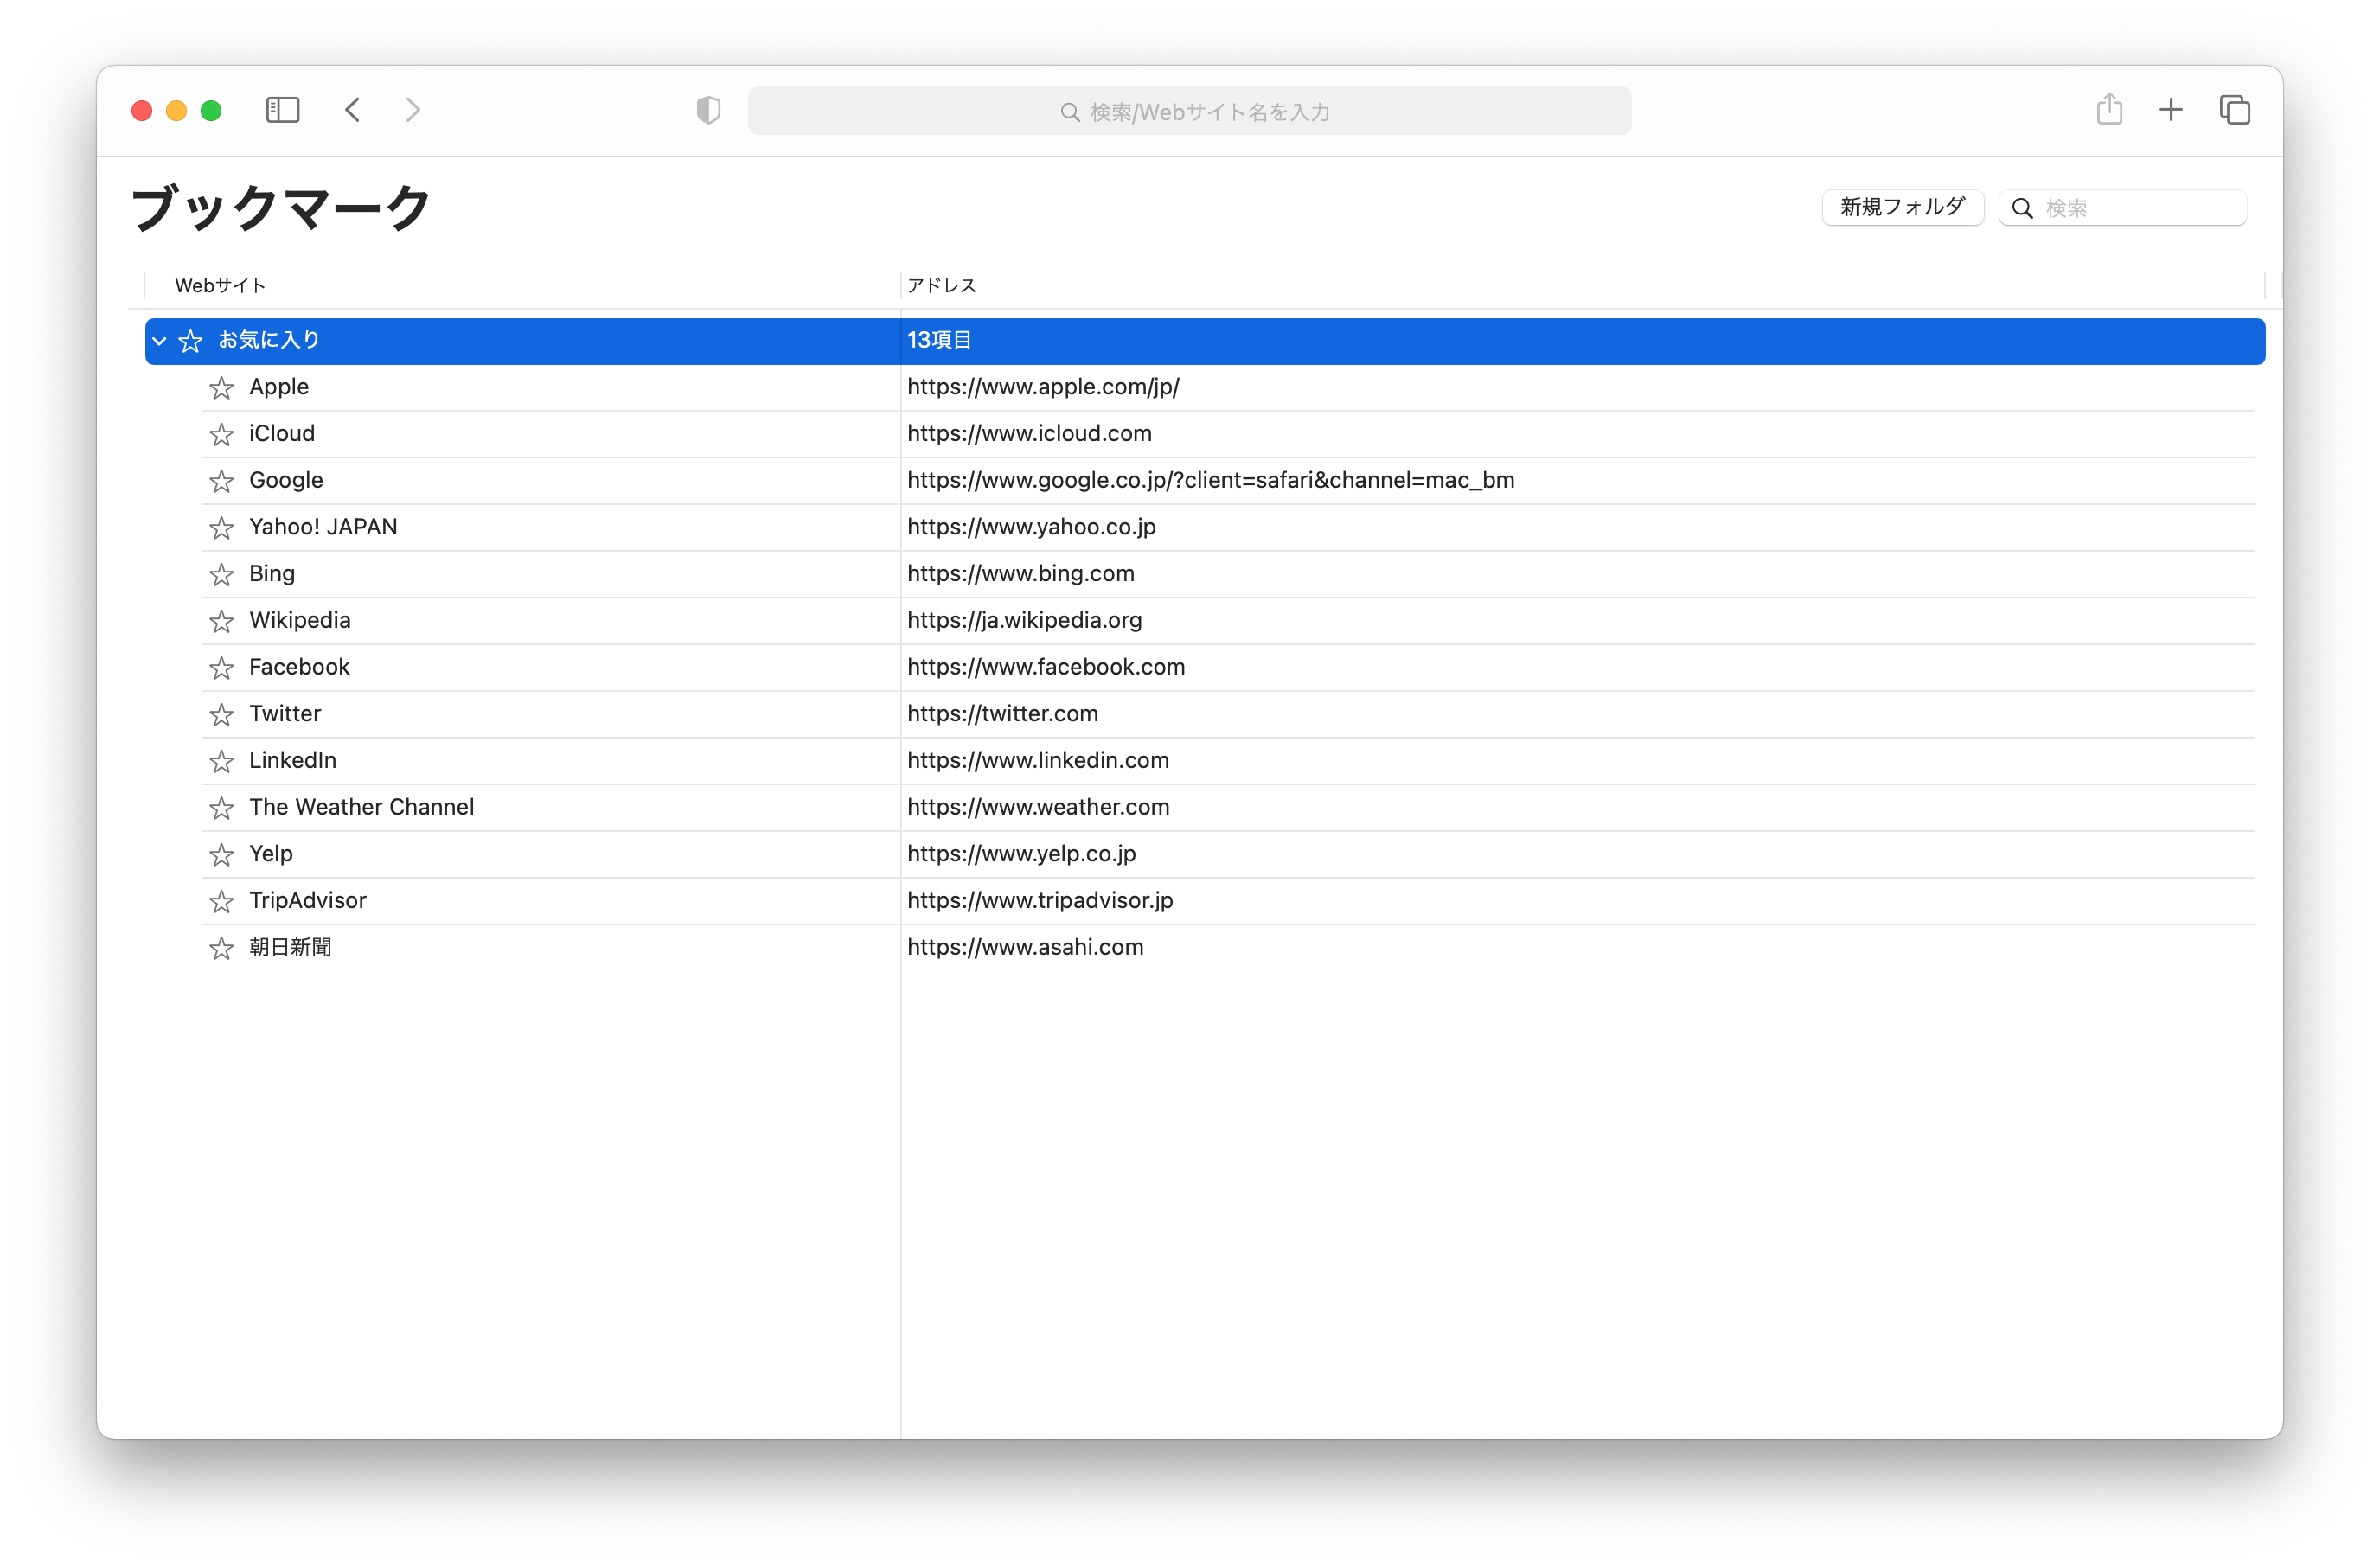The width and height of the screenshot is (2380, 1567).
Task: Open the privacy report shield icon
Action: pyautogui.click(x=708, y=110)
